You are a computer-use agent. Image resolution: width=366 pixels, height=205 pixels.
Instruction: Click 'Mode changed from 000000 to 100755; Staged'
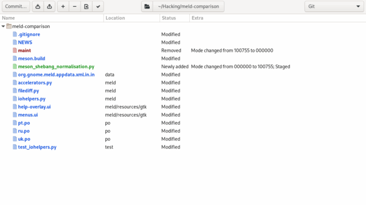tap(241, 67)
